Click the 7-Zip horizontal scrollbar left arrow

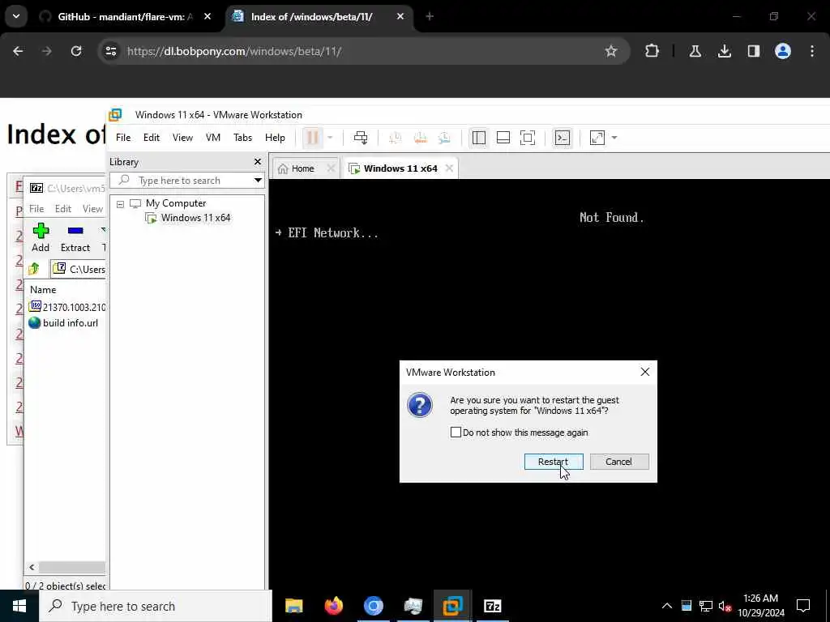coord(32,567)
